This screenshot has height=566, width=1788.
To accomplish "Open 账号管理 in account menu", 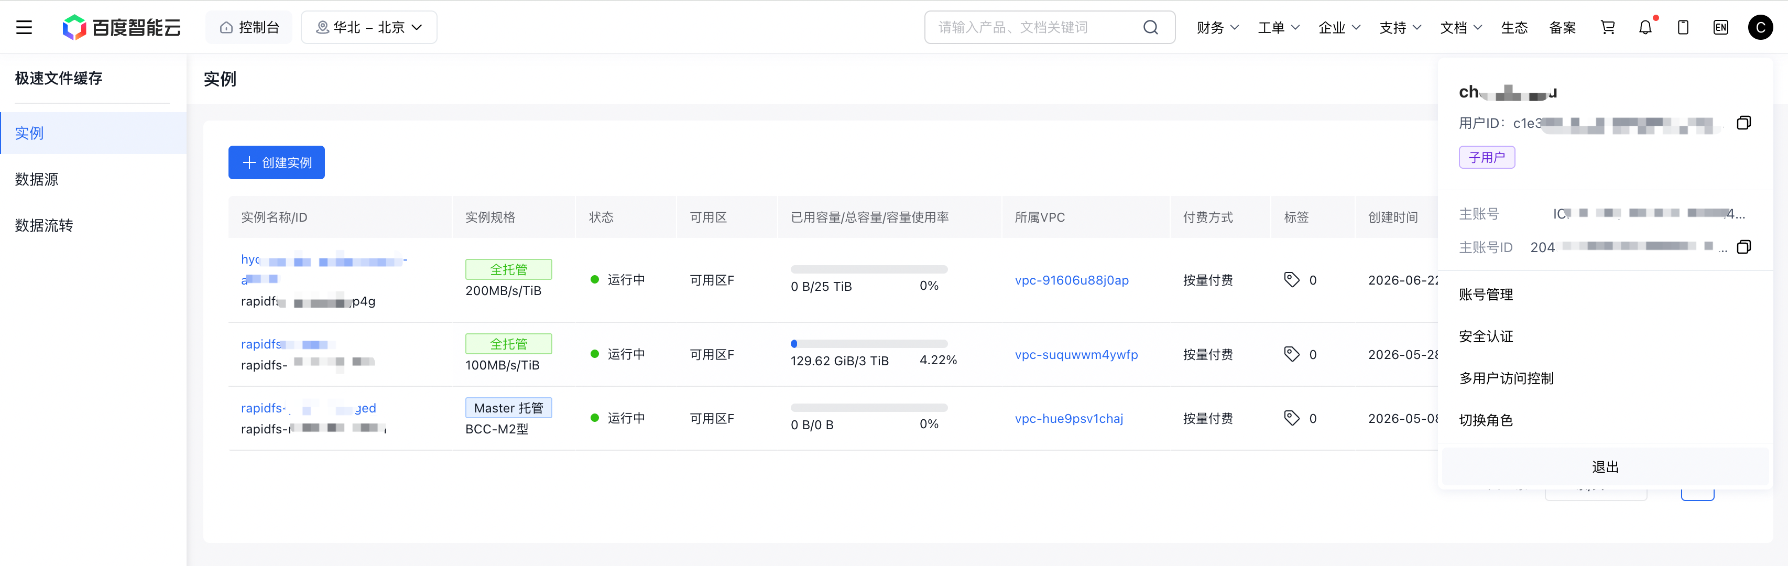I will 1486,295.
